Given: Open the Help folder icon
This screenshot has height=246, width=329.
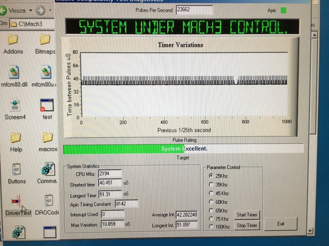Looking at the screenshot, I should point(16,137).
